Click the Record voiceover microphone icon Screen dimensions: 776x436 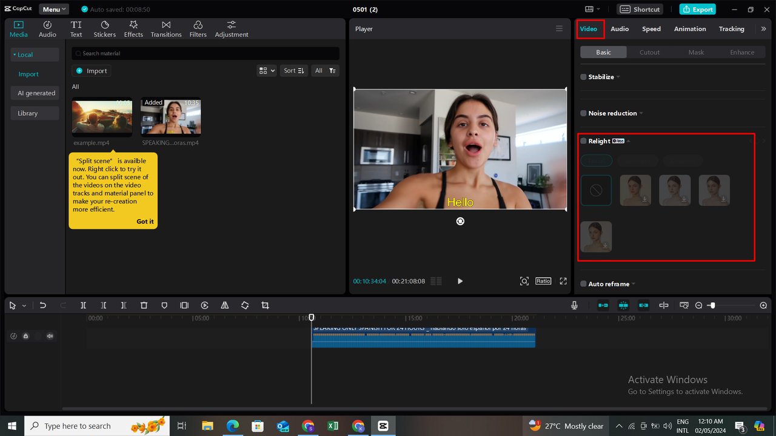point(574,305)
